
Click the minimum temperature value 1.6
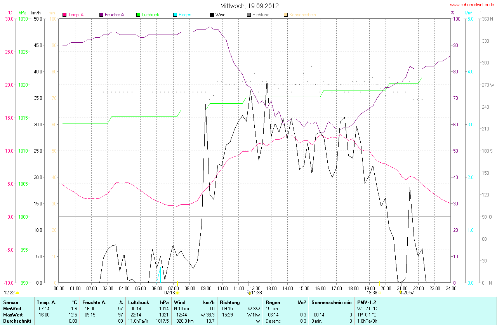(74, 308)
